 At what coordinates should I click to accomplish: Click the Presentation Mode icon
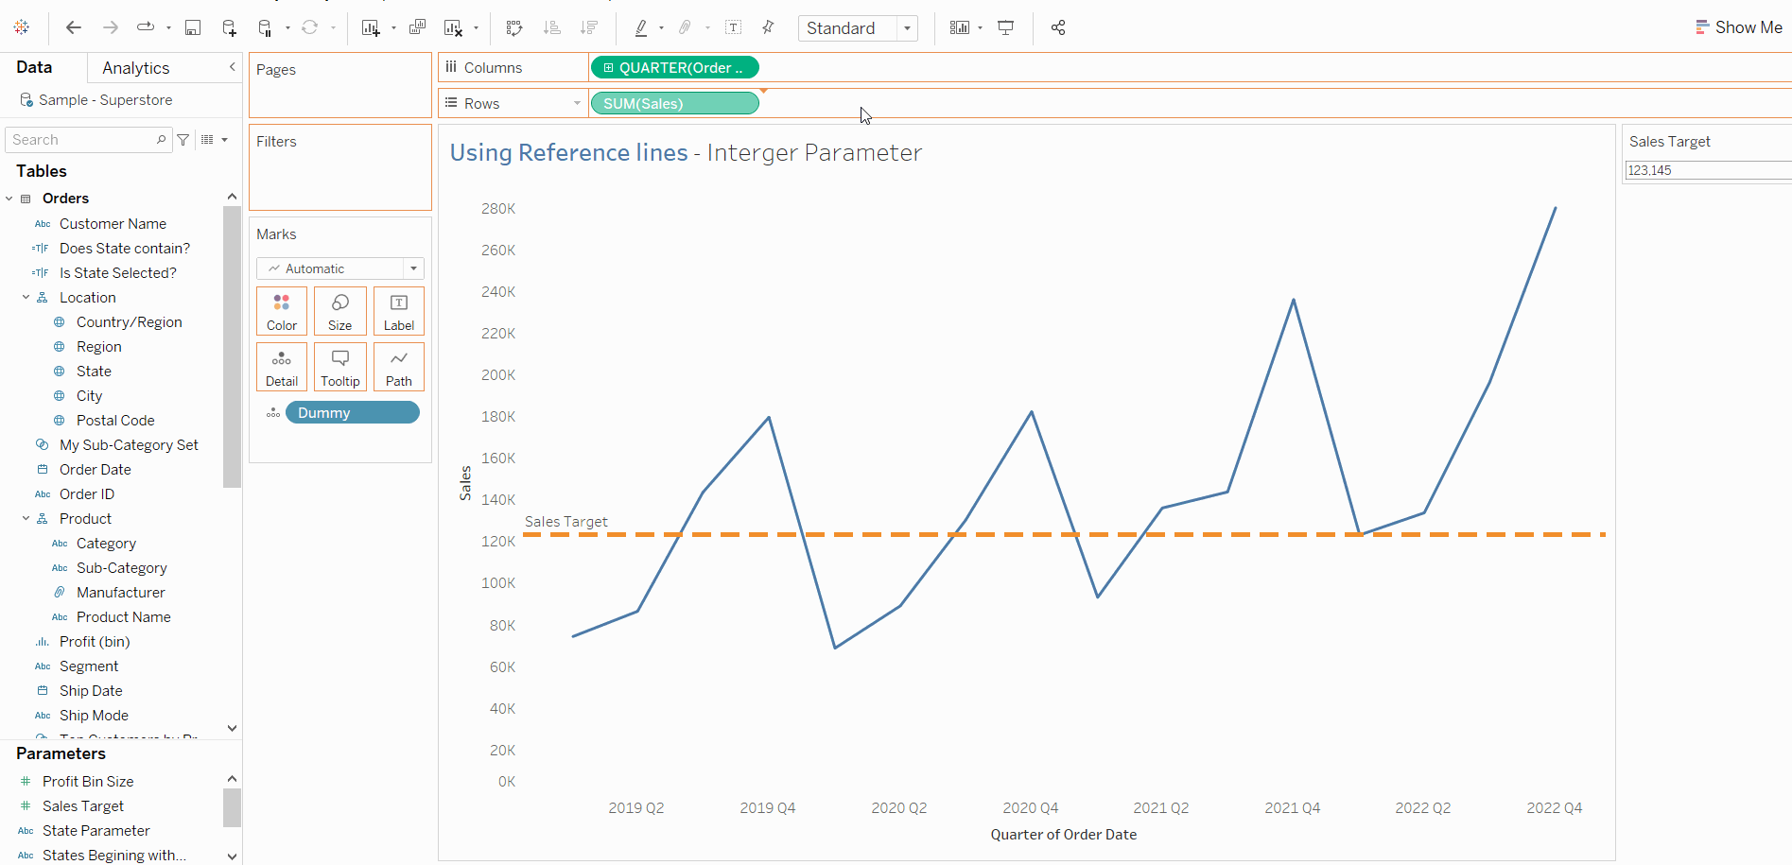pyautogui.click(x=1006, y=27)
